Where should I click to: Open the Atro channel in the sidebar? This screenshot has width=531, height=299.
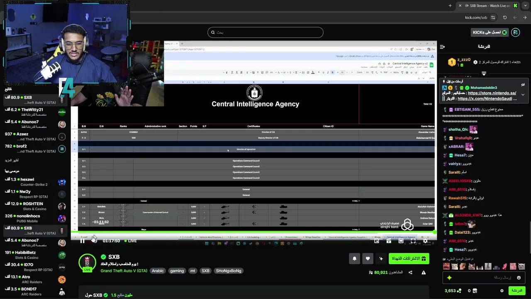(x=35, y=279)
